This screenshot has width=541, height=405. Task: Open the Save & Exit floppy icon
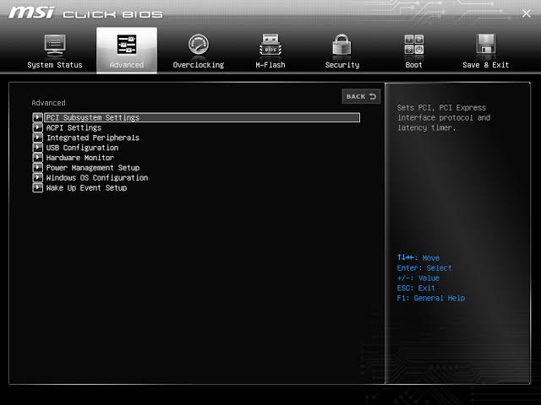coord(485,45)
